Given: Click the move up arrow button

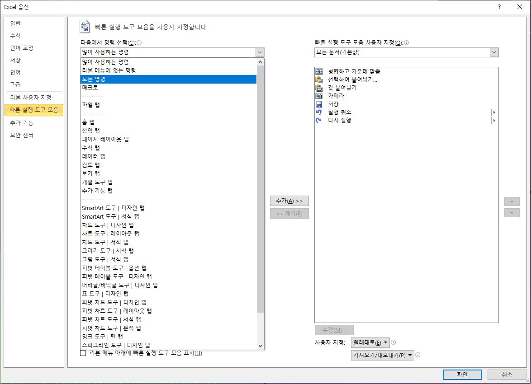Looking at the screenshot, I should [x=512, y=201].
